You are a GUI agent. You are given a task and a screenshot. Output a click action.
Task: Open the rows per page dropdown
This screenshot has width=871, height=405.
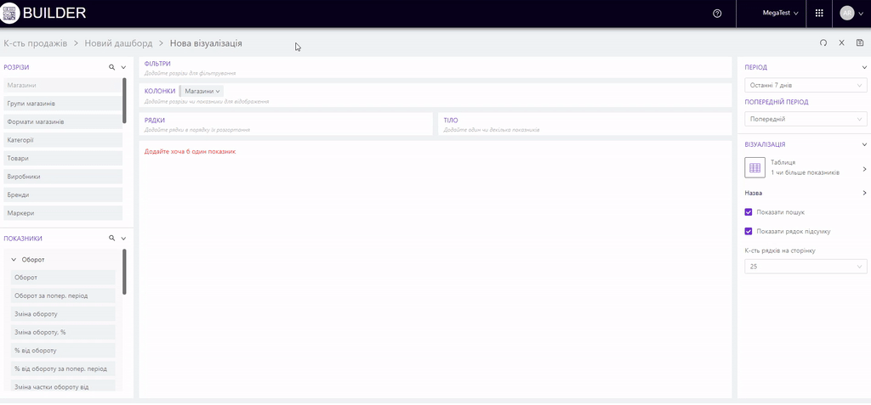pyautogui.click(x=805, y=267)
